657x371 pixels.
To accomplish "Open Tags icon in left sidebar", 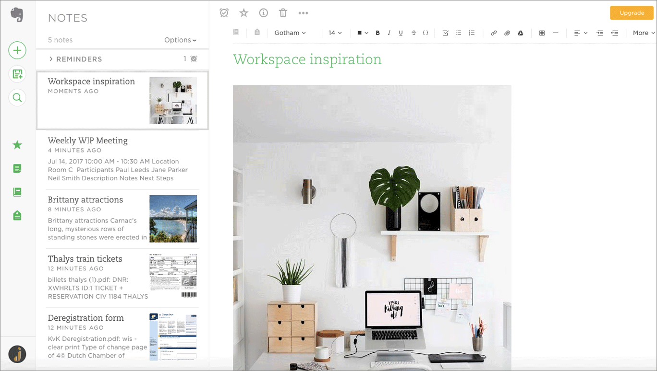I will point(17,216).
